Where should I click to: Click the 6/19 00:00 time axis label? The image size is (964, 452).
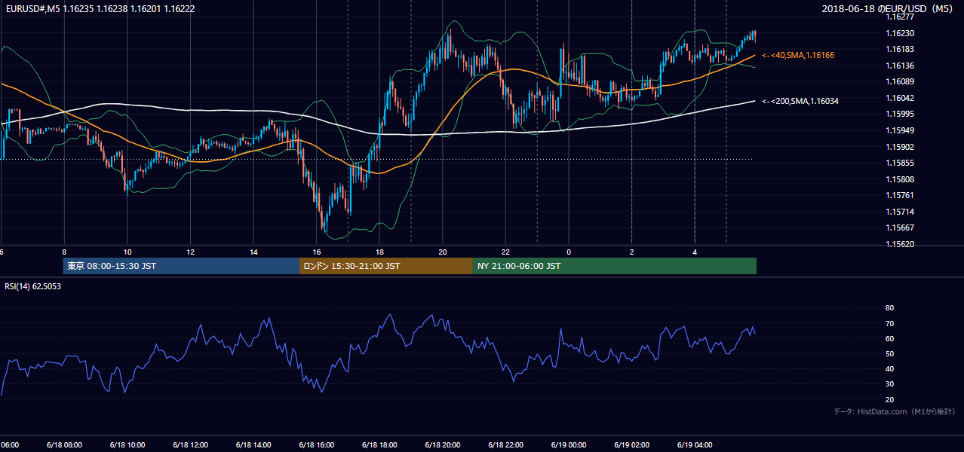click(x=569, y=444)
